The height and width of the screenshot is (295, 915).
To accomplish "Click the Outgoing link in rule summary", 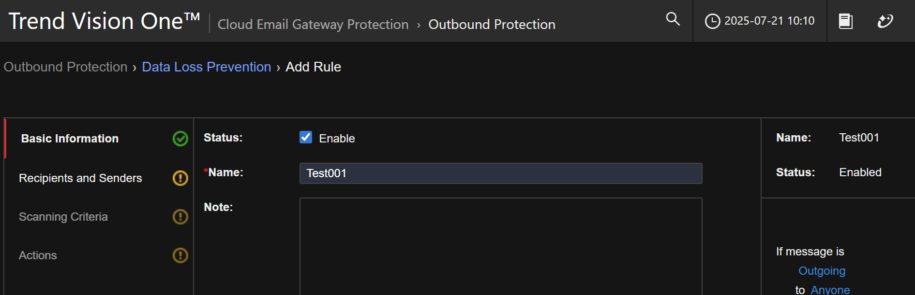I will [822, 271].
